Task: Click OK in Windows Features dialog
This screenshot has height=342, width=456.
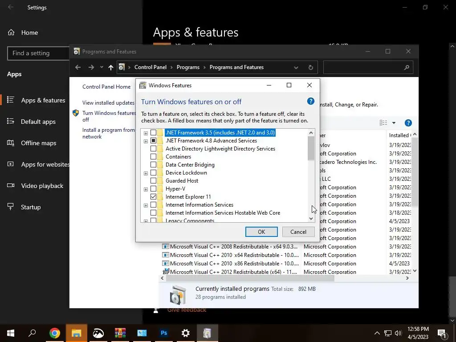Action: pyautogui.click(x=261, y=232)
